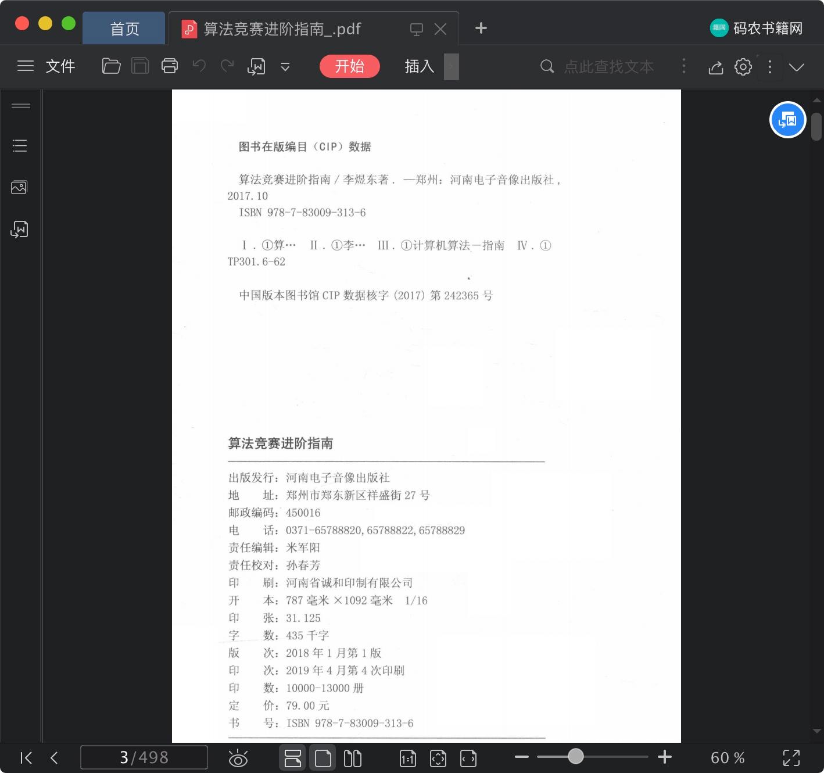824x773 pixels.
Task: Click the page number field 3/498
Action: [144, 757]
